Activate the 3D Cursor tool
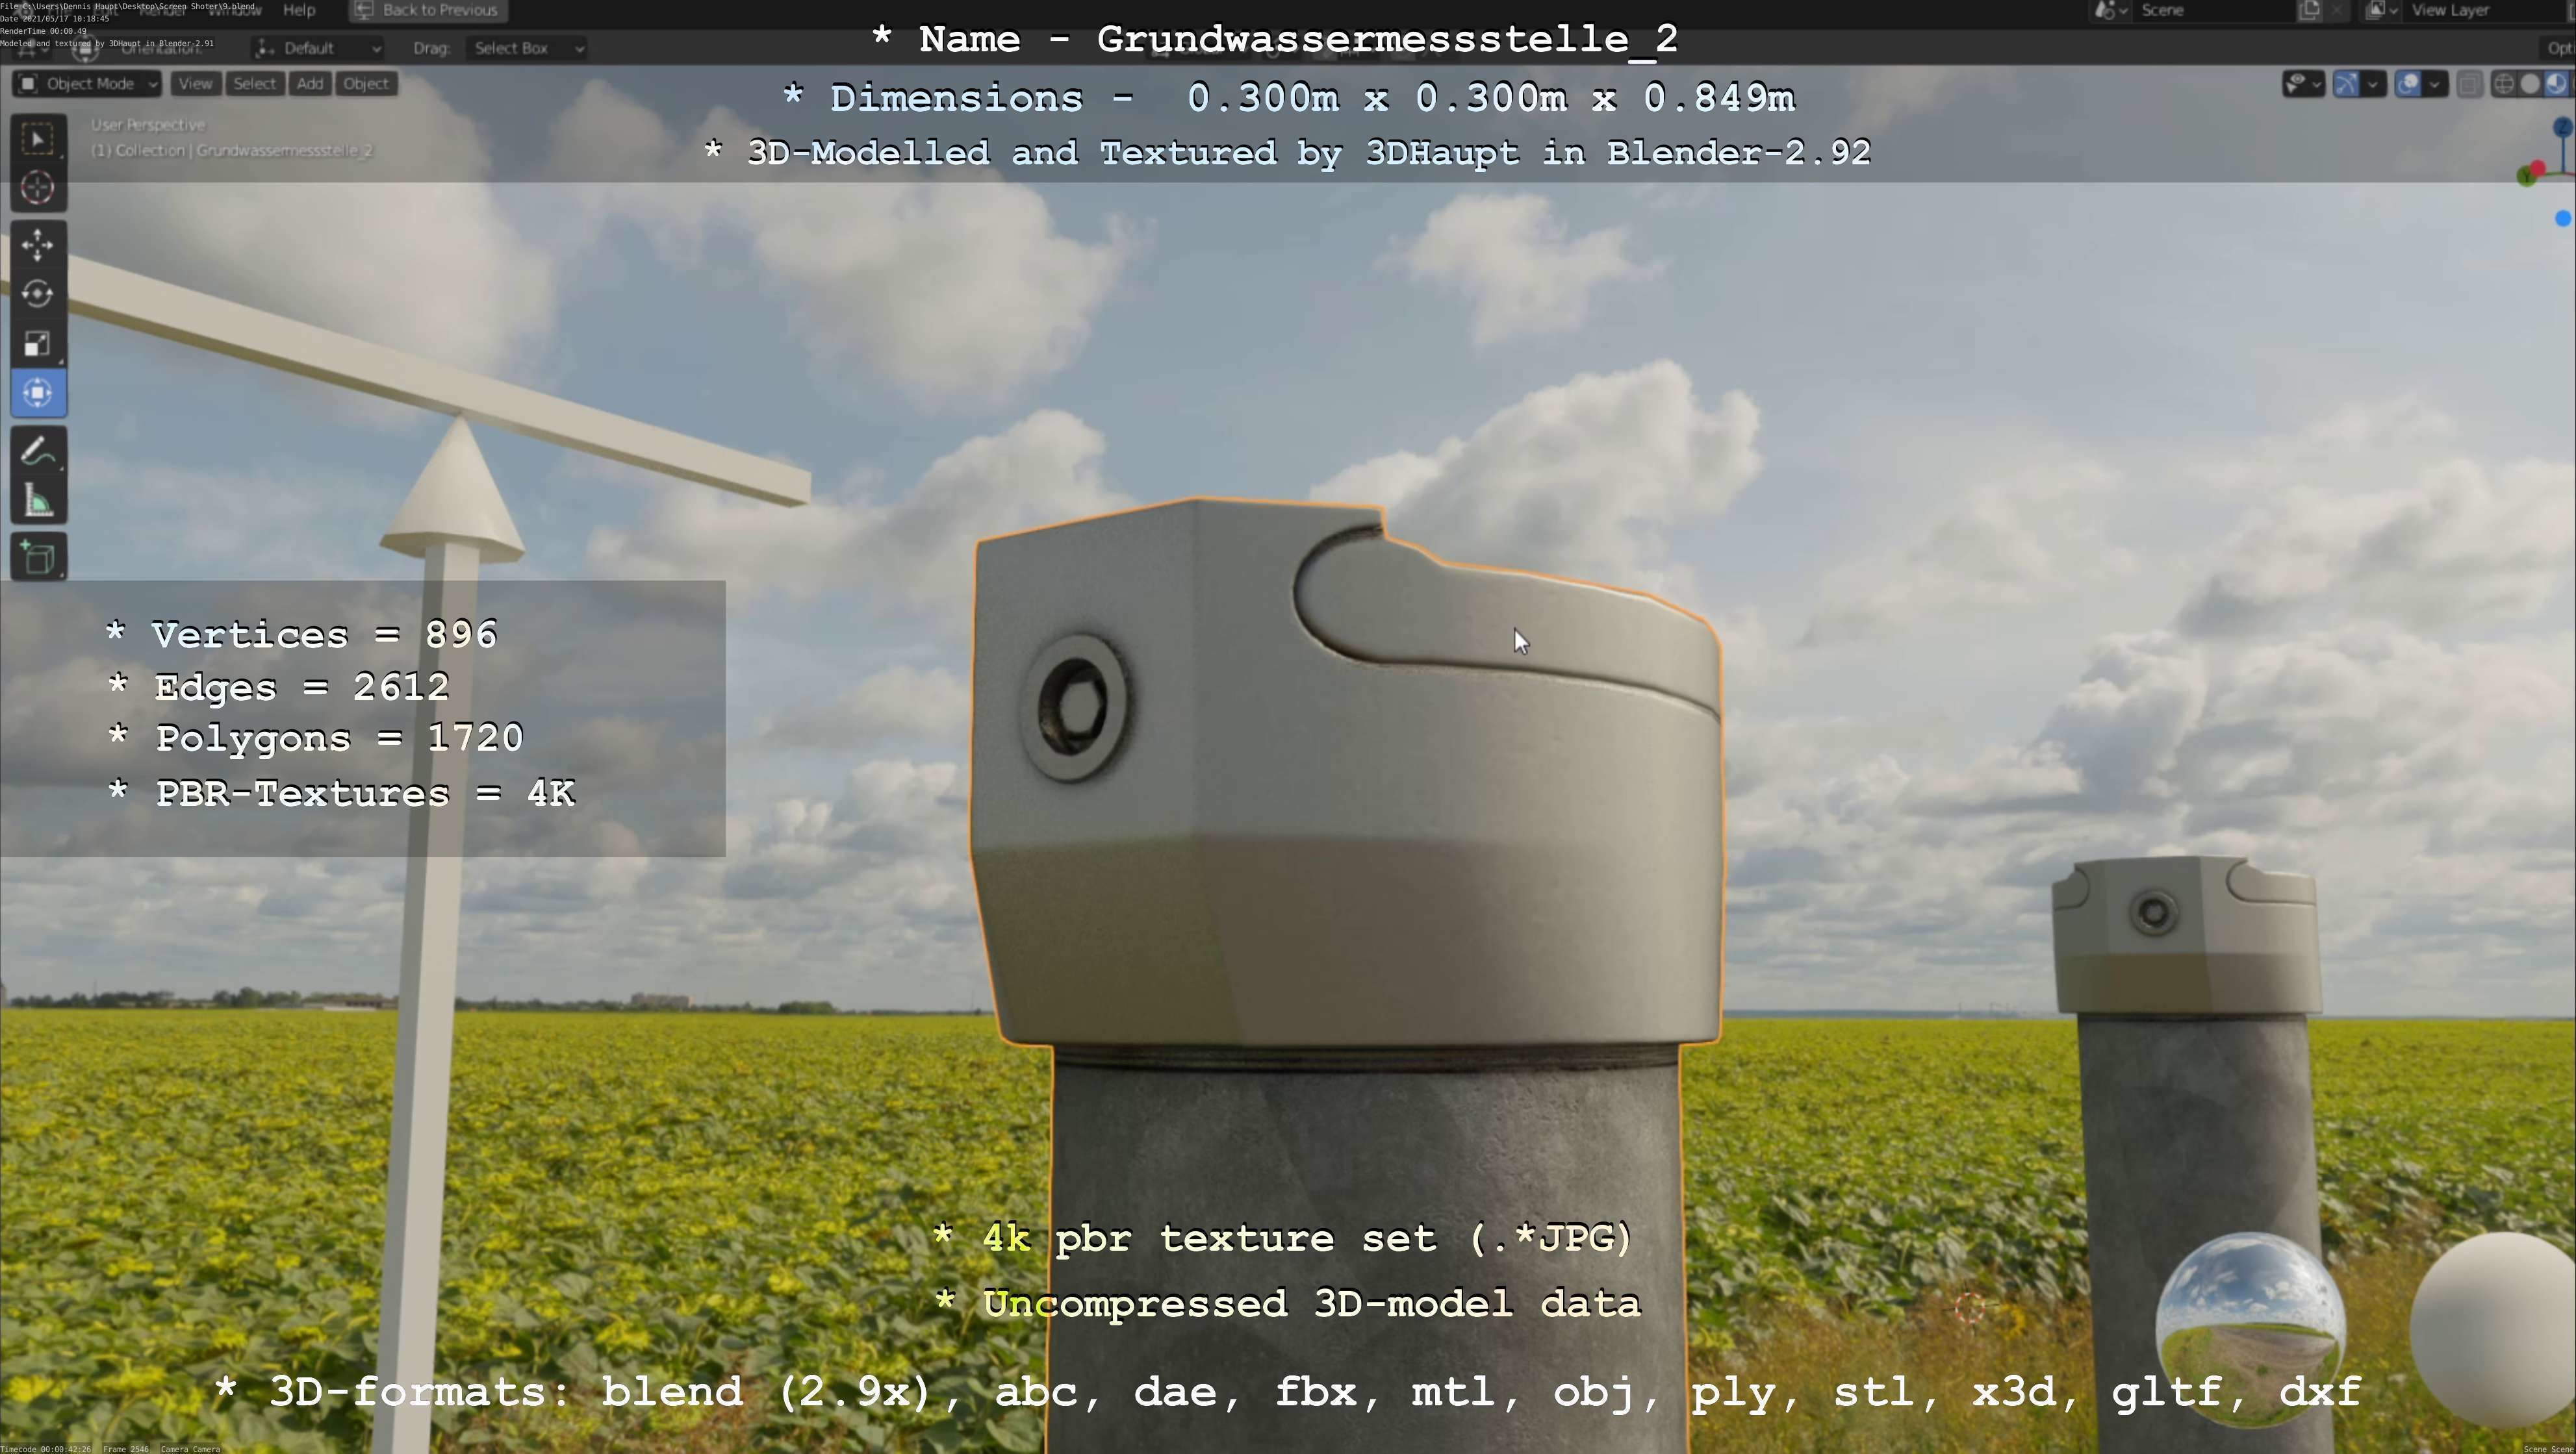Screen dimensions: 2576x1454 tap(38, 188)
